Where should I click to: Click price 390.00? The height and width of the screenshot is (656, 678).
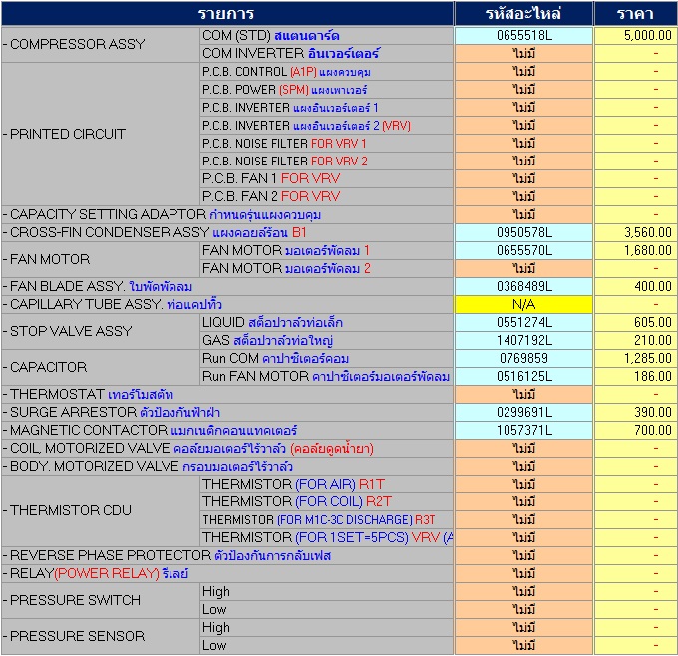(x=636, y=413)
